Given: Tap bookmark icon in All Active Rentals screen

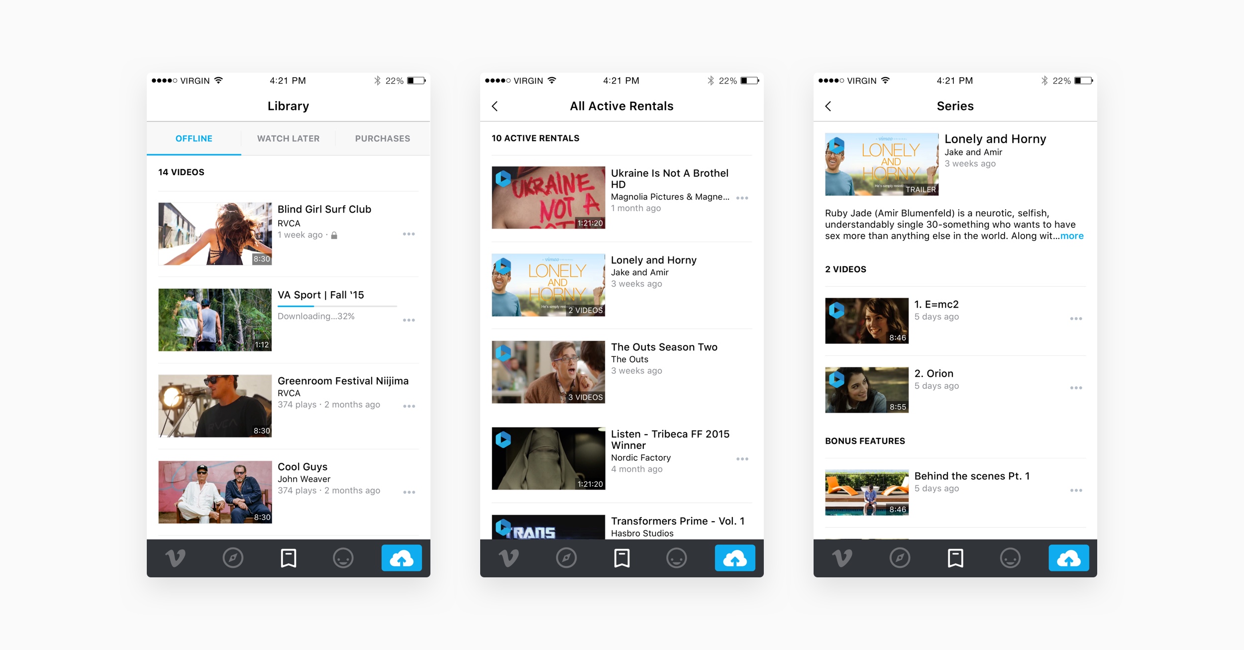Looking at the screenshot, I should (x=622, y=558).
